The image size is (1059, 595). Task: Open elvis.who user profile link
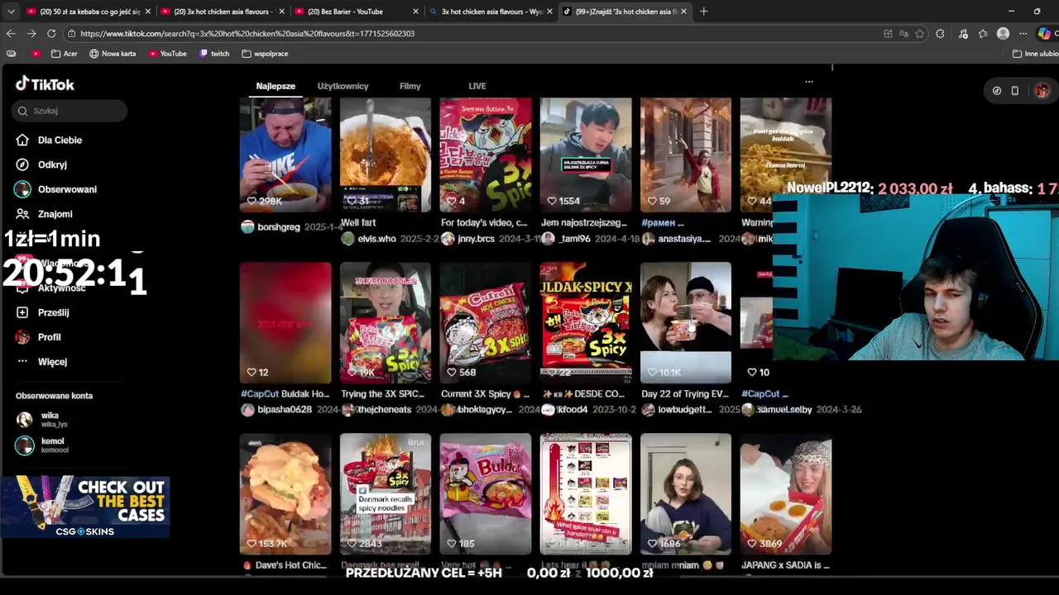coord(376,239)
